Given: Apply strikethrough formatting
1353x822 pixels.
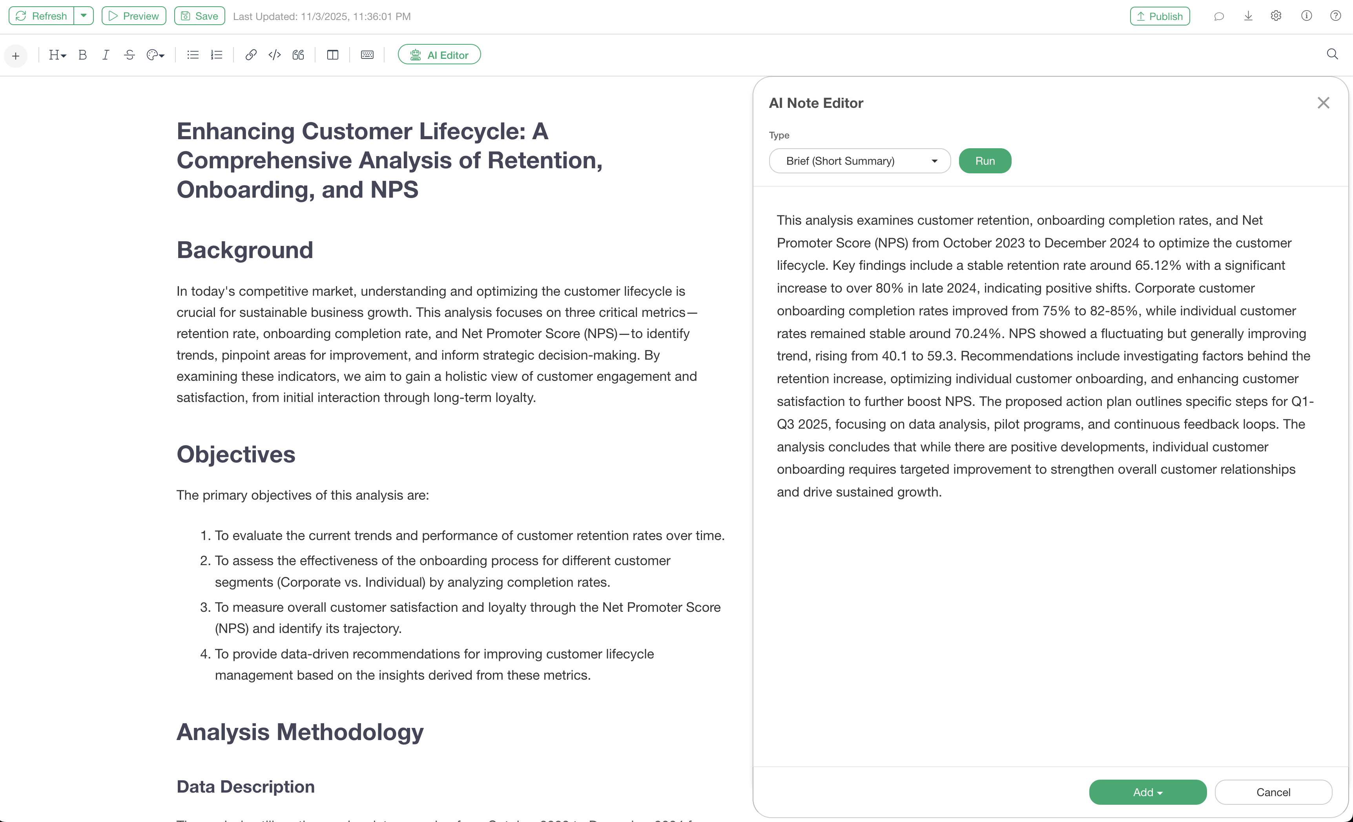Looking at the screenshot, I should click(x=129, y=55).
